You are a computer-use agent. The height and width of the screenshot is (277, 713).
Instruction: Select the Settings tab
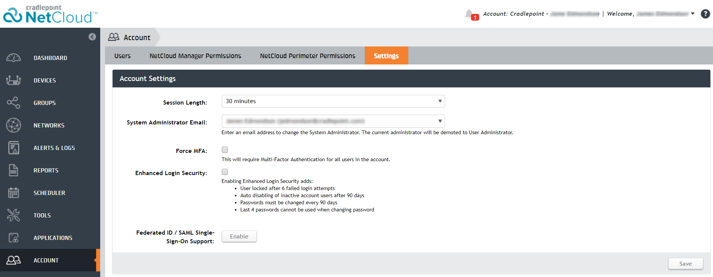[x=386, y=56]
